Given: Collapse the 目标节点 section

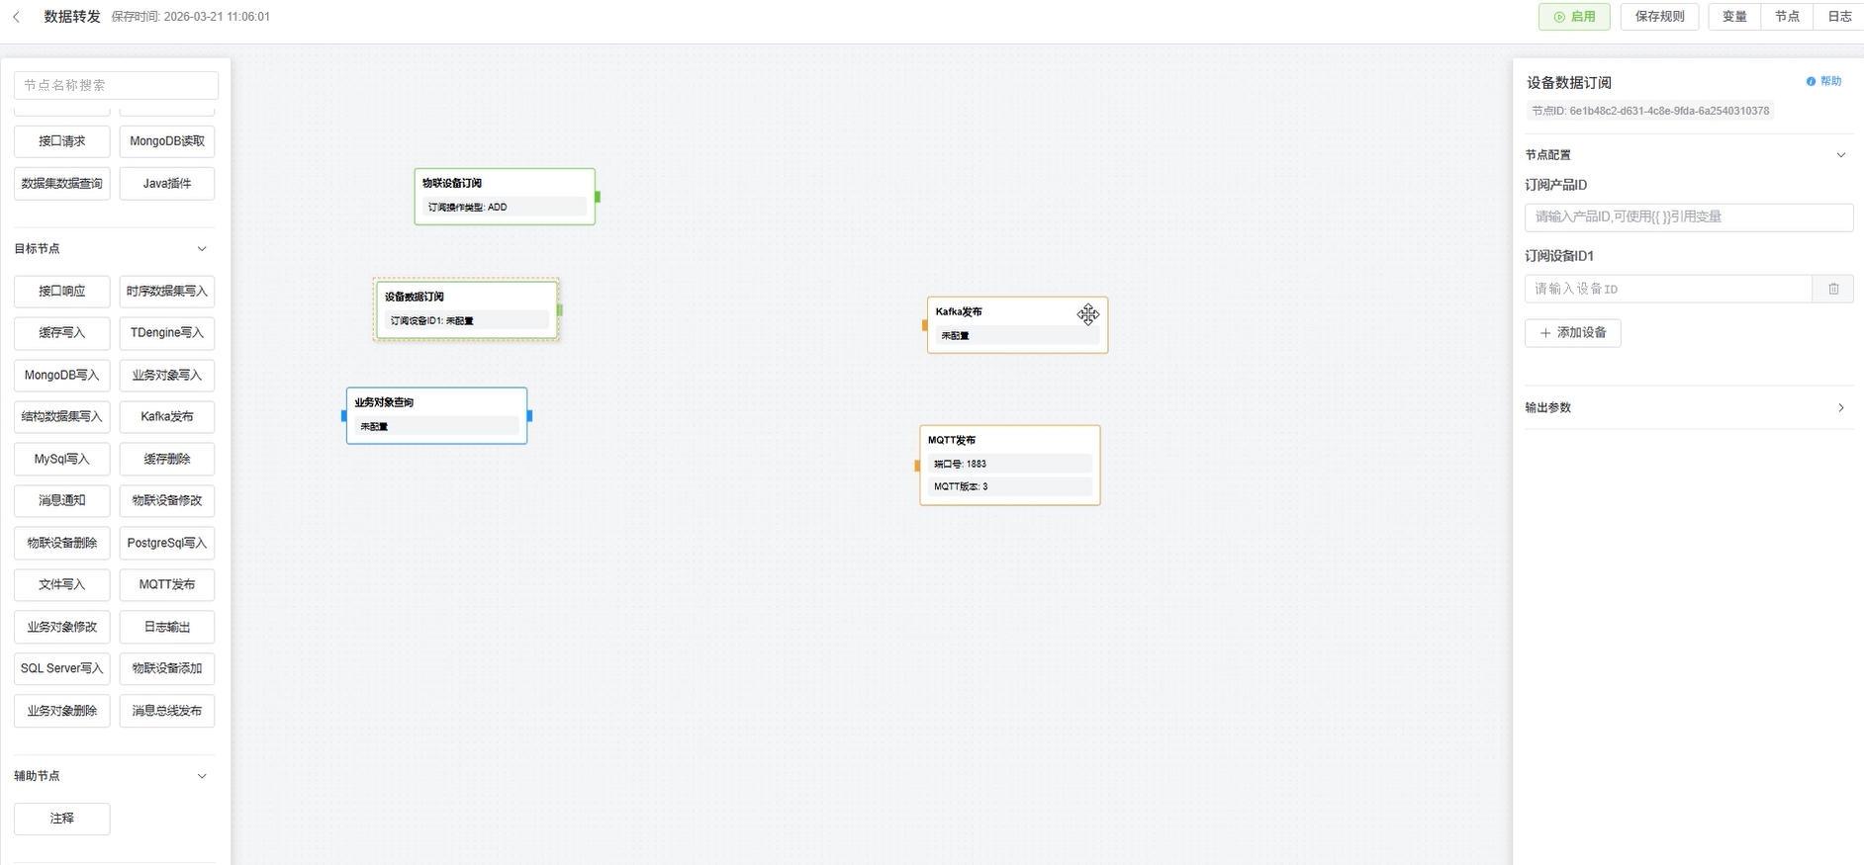Looking at the screenshot, I should [202, 249].
